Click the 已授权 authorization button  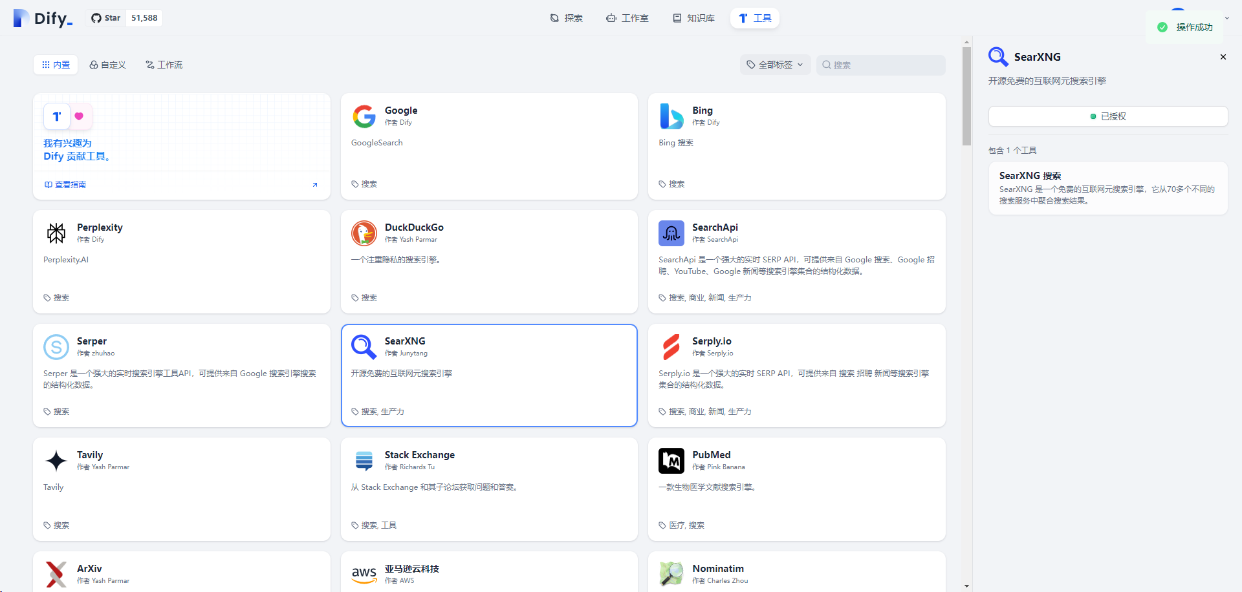(1108, 116)
